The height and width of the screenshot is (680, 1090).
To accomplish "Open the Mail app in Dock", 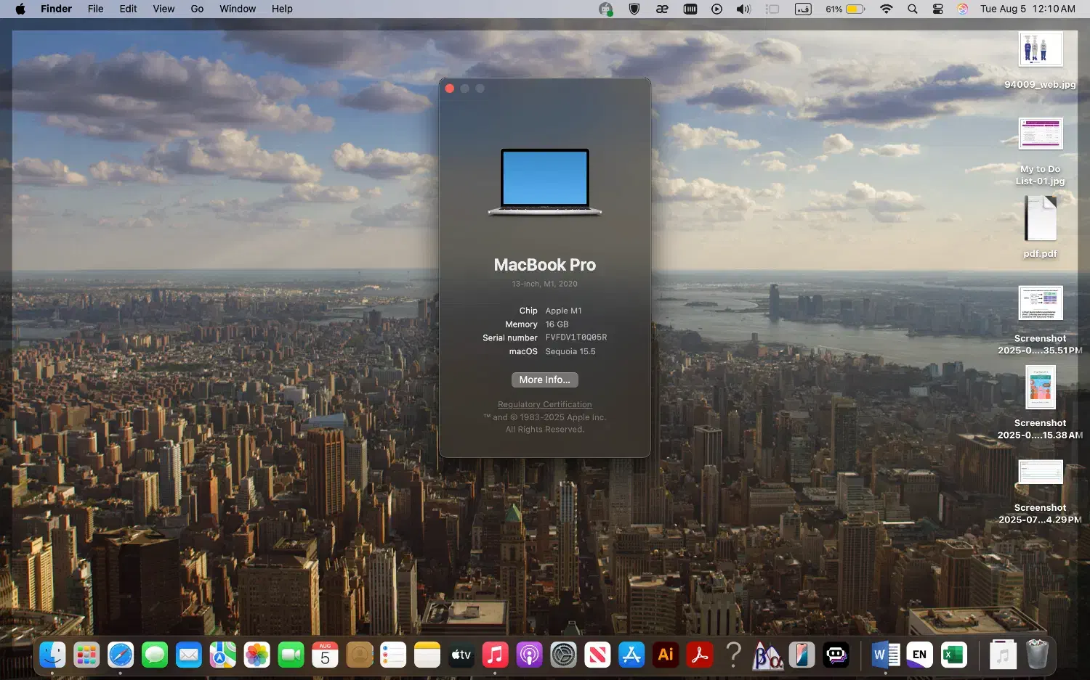I will coord(189,655).
